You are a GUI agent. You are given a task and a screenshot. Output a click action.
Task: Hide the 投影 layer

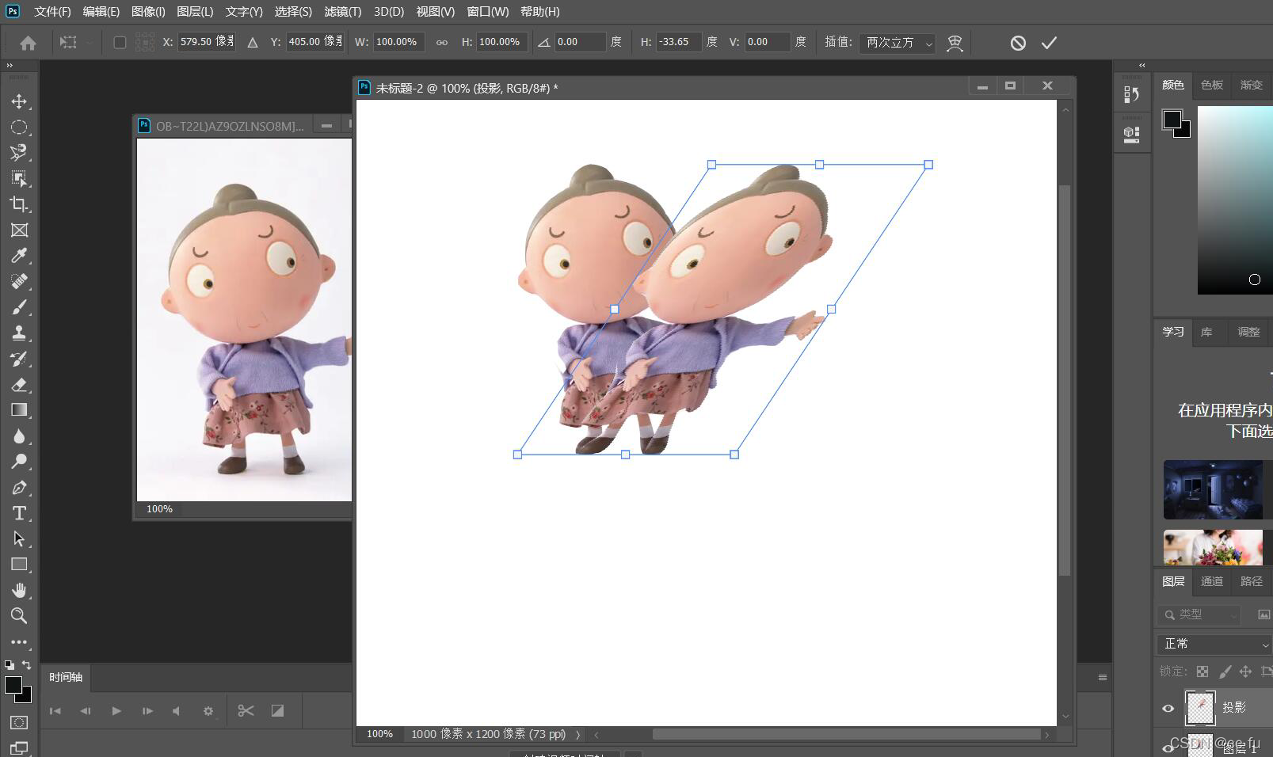pyautogui.click(x=1168, y=708)
